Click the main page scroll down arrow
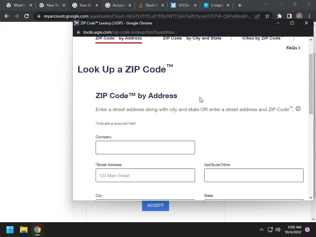This screenshot has height=237, width=316. [x=313, y=219]
